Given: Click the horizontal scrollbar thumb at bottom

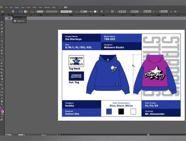Looking at the screenshot, I should (148, 135).
